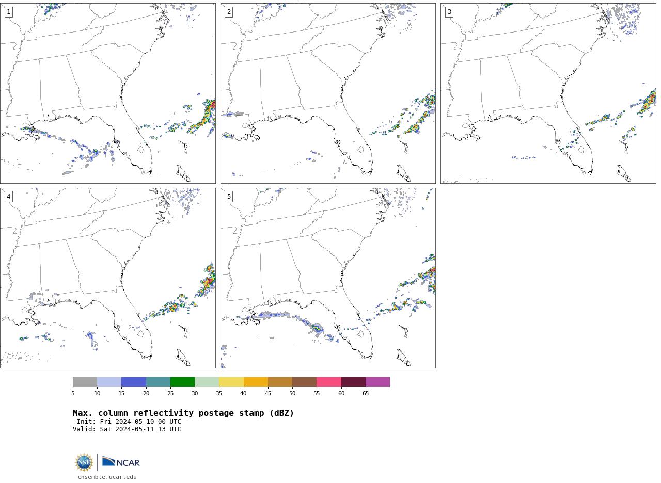This screenshot has width=661, height=483.
Task: Click the NSF logo icon
Action: [x=84, y=462]
